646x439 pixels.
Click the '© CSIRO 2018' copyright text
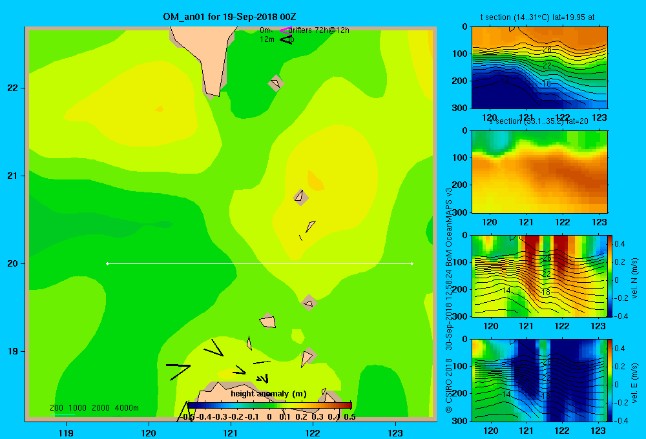point(449,386)
